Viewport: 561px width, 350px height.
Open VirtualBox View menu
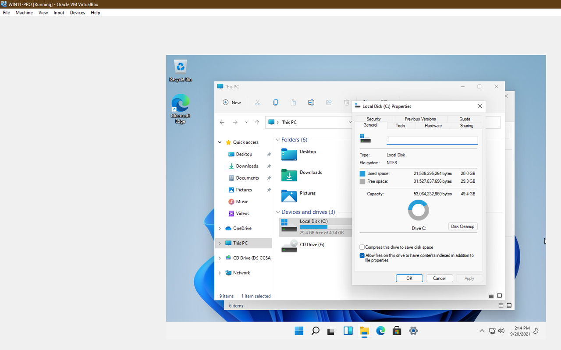tap(43, 13)
